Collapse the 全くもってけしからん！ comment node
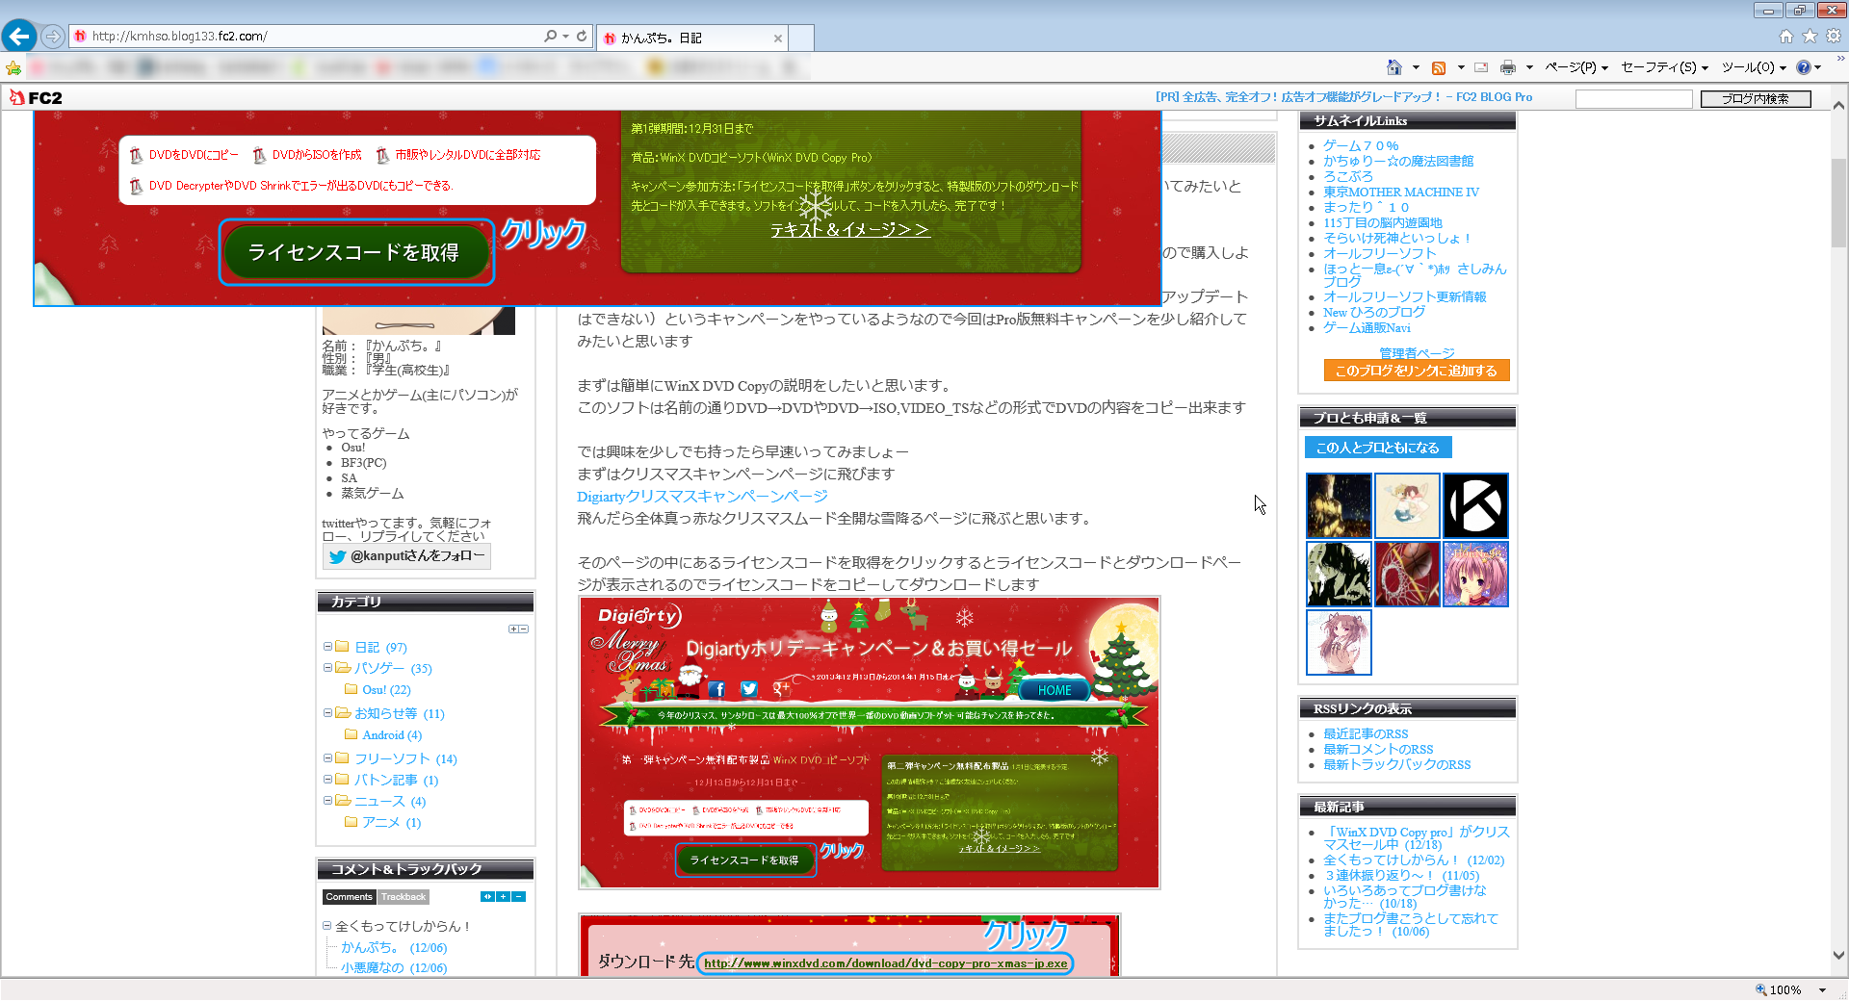This screenshot has width=1849, height=1001. pyautogui.click(x=326, y=926)
